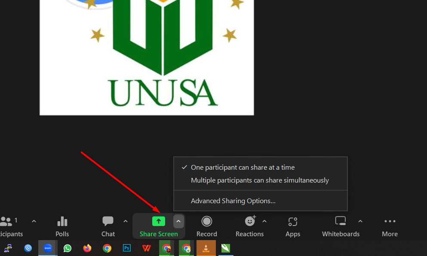Expand Whiteboards options chevron

[360, 222]
